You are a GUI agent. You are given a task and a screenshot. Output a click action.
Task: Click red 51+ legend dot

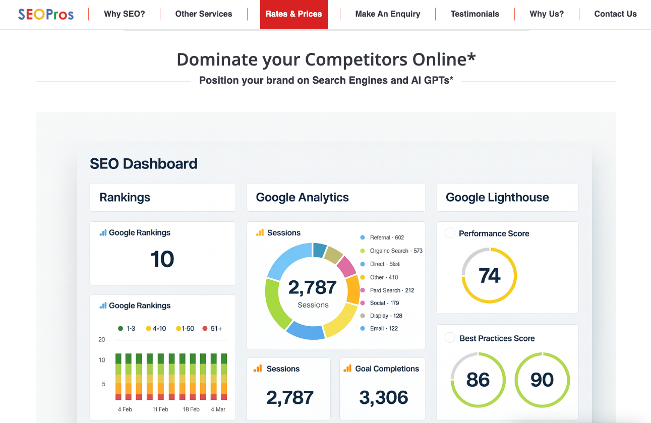(x=205, y=329)
